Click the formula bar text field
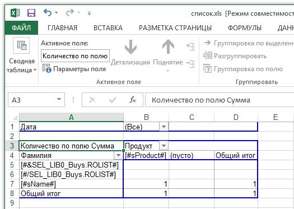The height and width of the screenshot is (209, 294). click(x=220, y=100)
